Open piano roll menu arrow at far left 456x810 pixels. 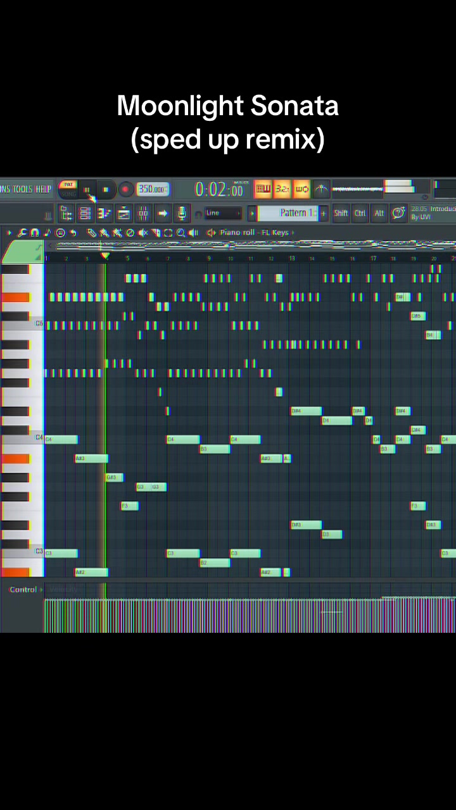[x=9, y=233]
